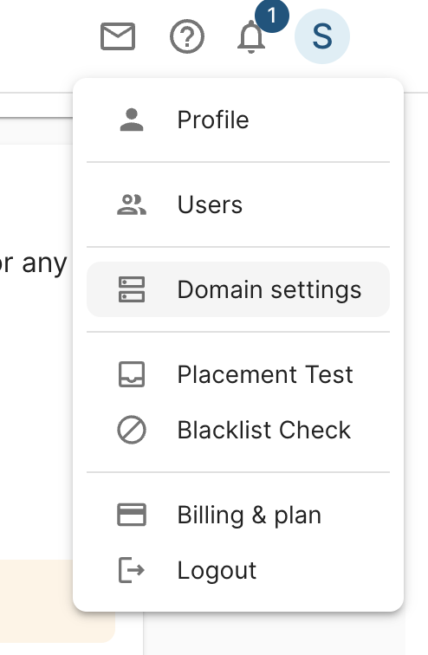The height and width of the screenshot is (655, 428).
Task: Open the mail envelope icon
Action: click(x=118, y=36)
